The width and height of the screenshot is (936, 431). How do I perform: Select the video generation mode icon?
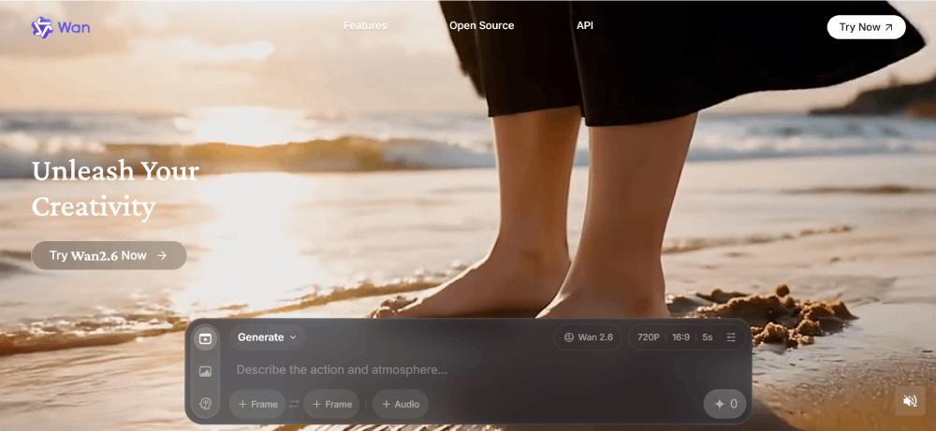(205, 338)
